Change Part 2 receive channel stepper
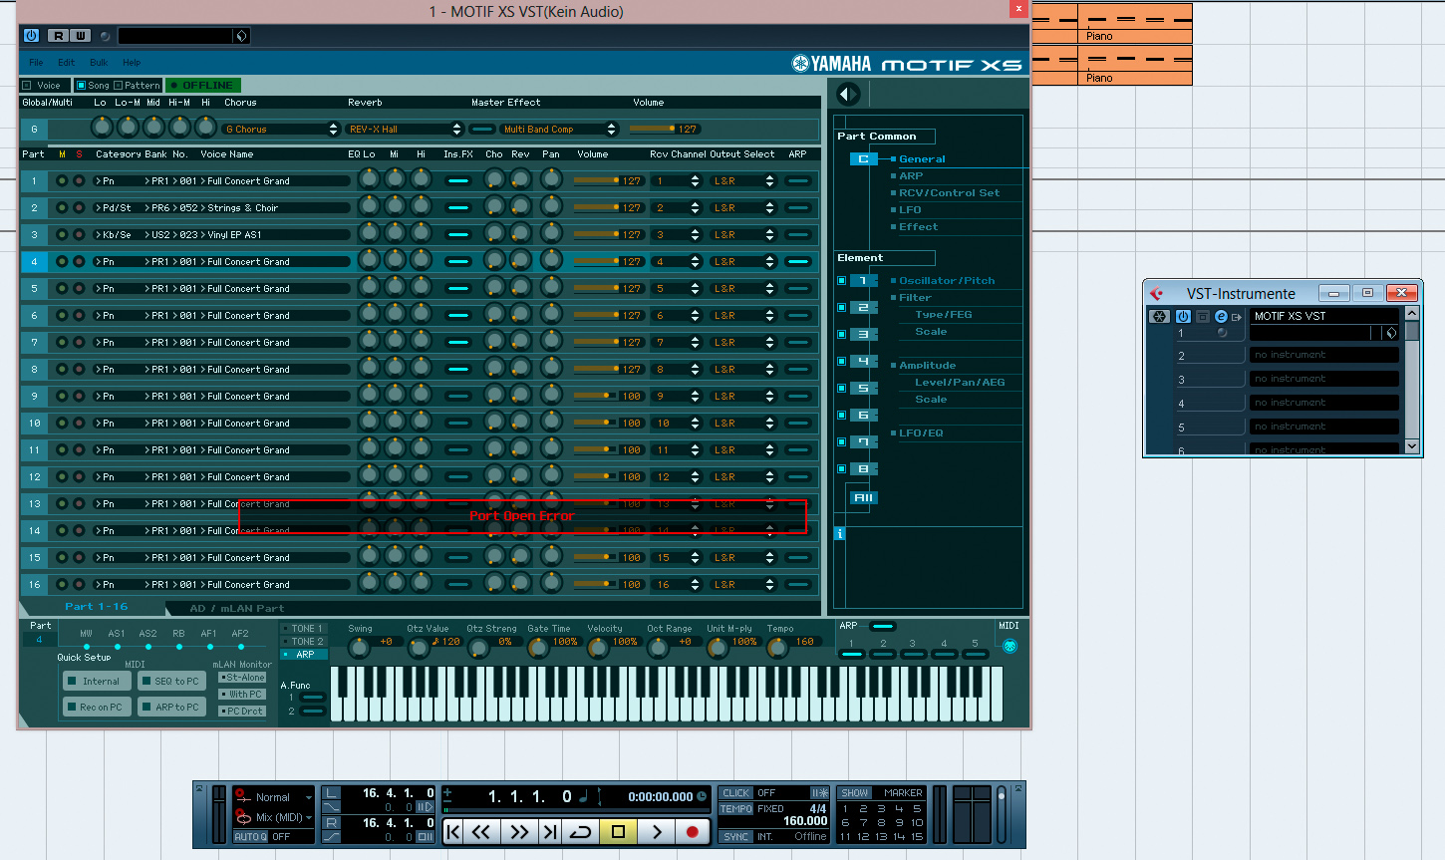This screenshot has height=860, width=1445. (695, 207)
